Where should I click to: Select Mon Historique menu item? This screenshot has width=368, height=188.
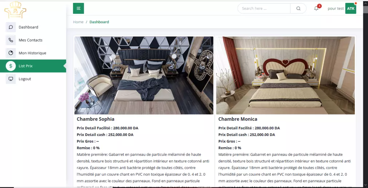(x=32, y=53)
